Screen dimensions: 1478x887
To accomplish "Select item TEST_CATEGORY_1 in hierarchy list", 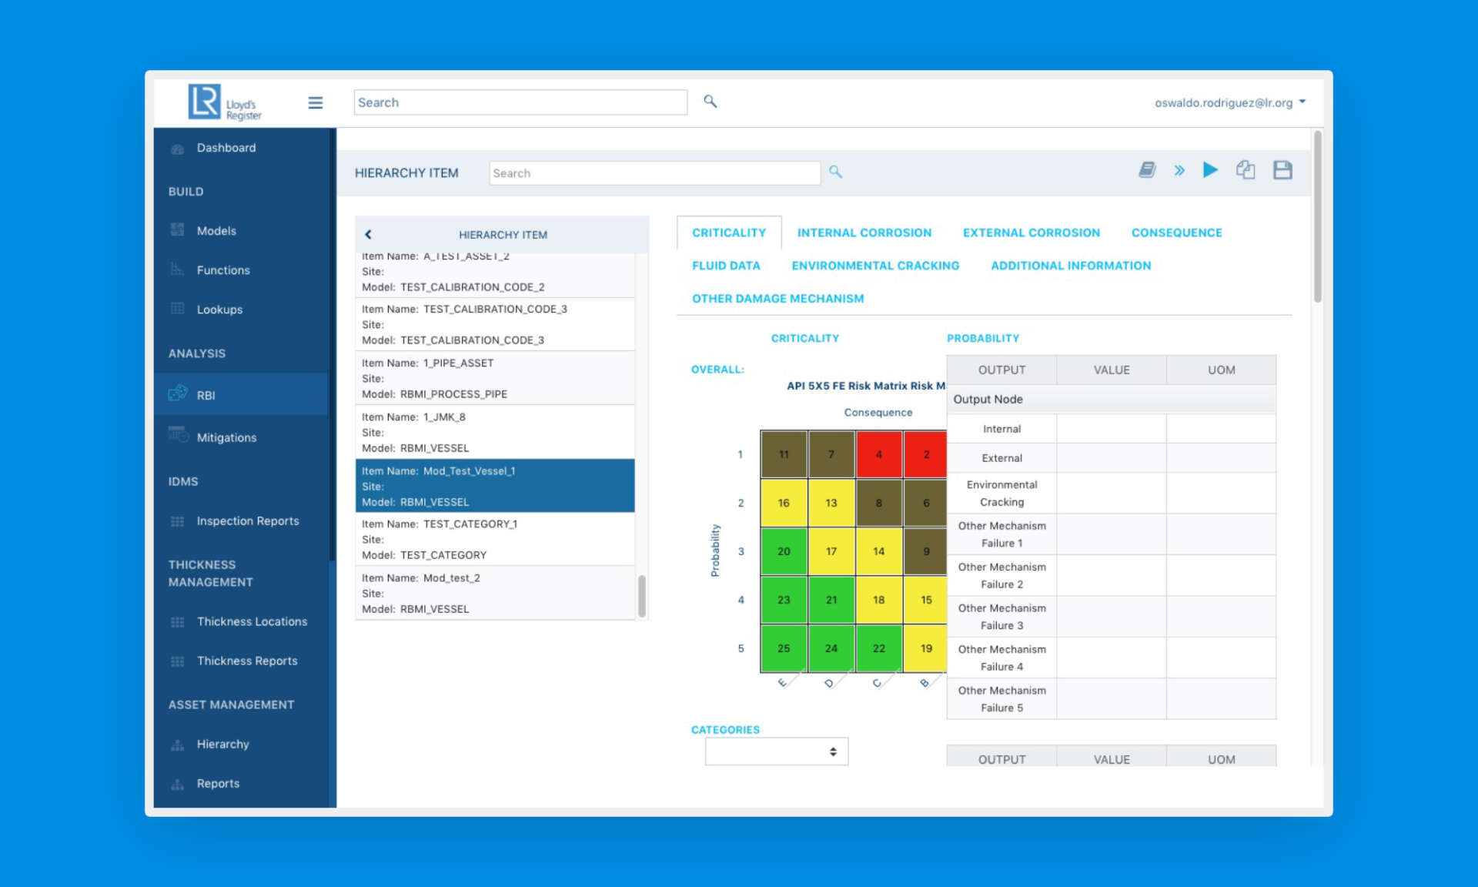I will tap(495, 540).
